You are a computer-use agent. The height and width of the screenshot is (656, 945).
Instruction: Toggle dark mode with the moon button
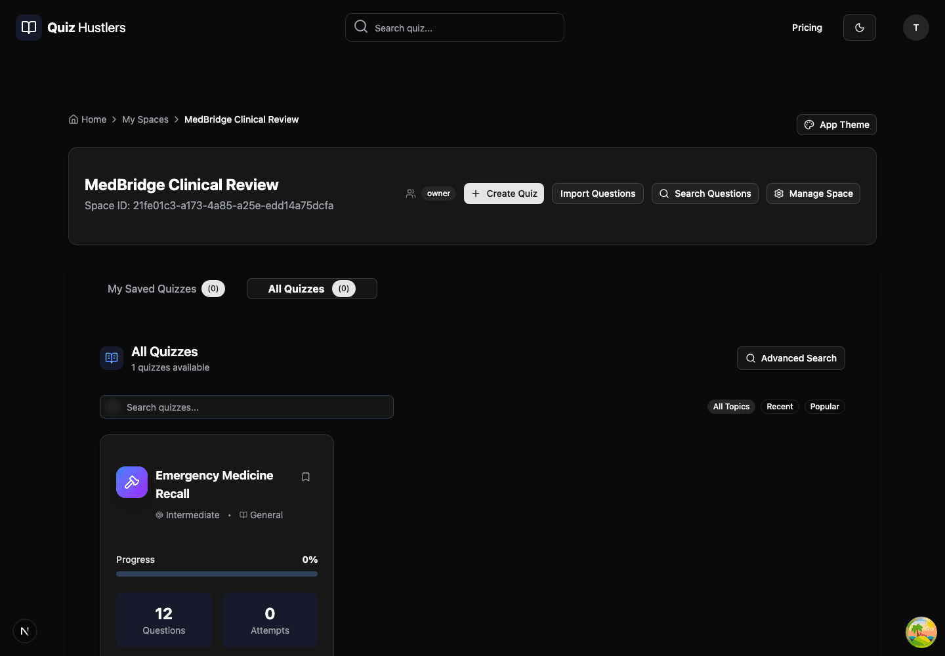pos(860,28)
